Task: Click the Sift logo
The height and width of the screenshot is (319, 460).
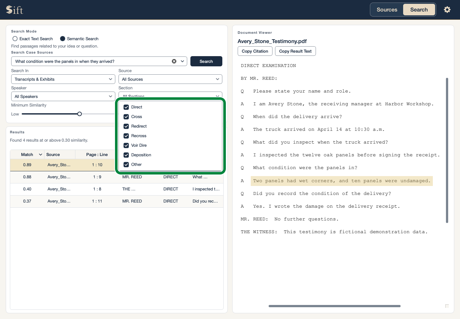Action: (15, 10)
